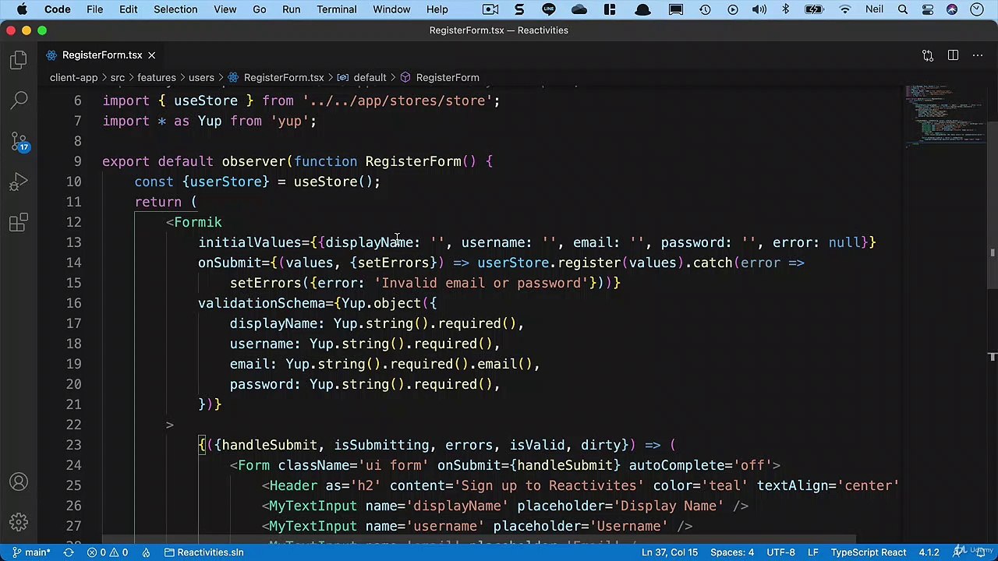The height and width of the screenshot is (561, 998).
Task: Open the Selection menu
Action: tap(175, 9)
